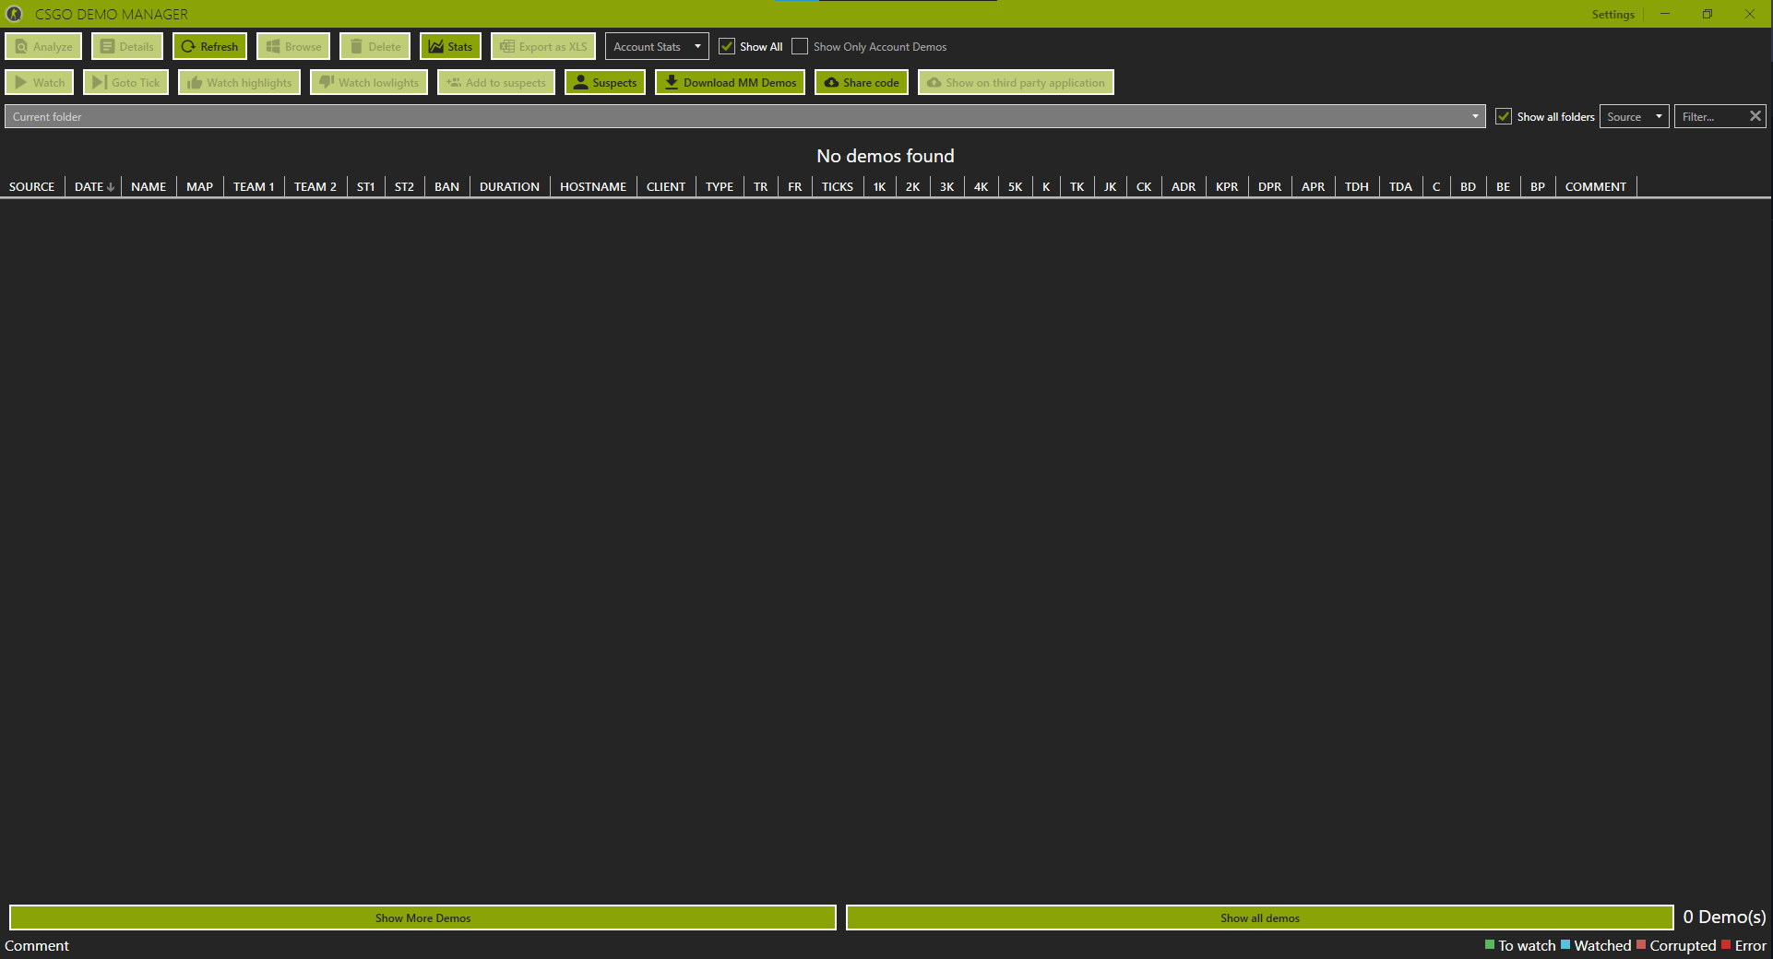Click the Watch highlights thumbs-up icon
1773x959 pixels.
(196, 82)
